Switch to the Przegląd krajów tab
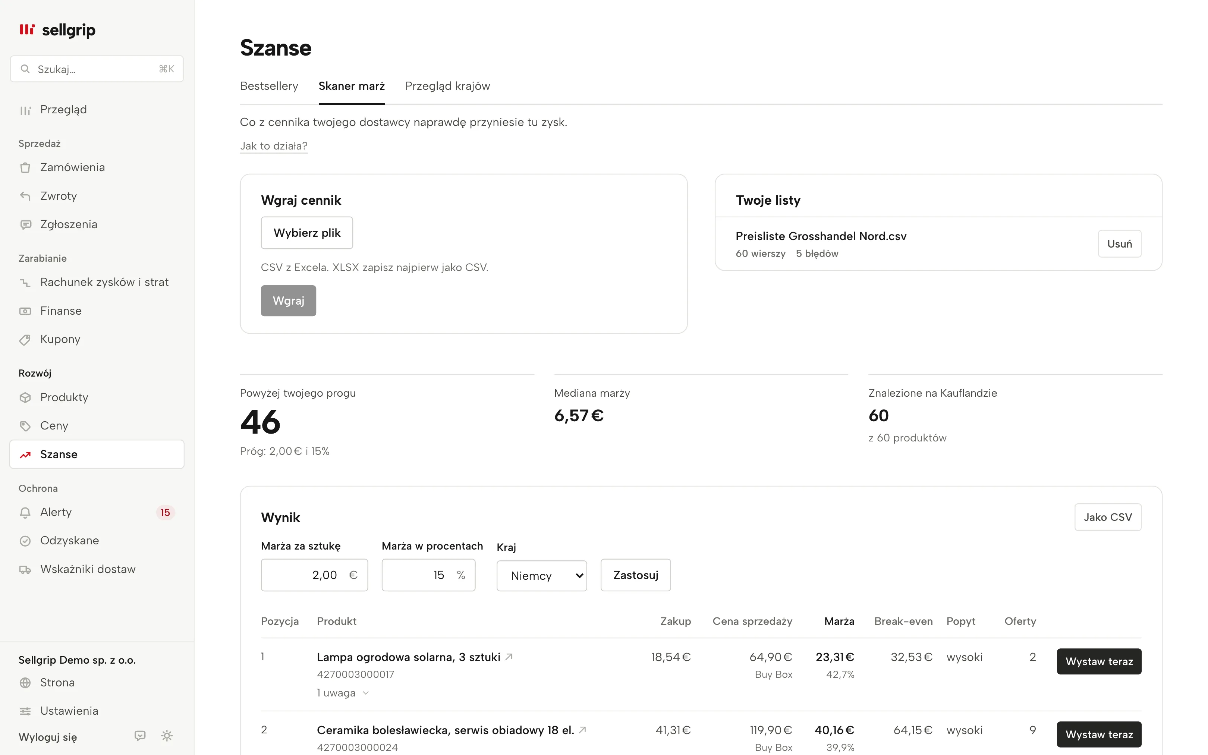 tap(447, 86)
